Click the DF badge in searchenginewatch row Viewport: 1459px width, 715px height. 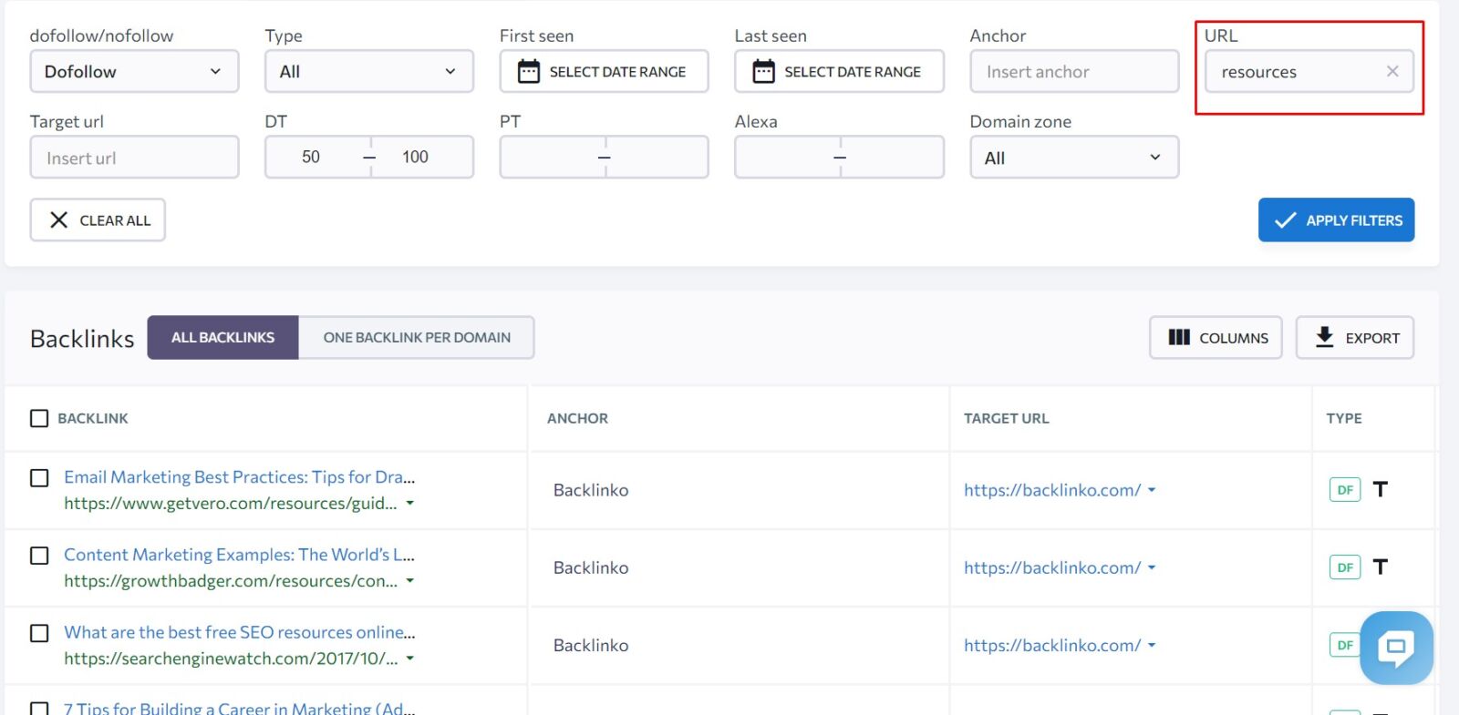1345,645
